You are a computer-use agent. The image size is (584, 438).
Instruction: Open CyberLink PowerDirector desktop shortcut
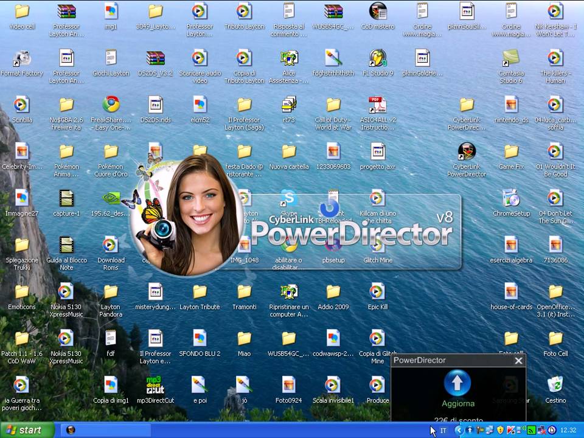tap(467, 151)
